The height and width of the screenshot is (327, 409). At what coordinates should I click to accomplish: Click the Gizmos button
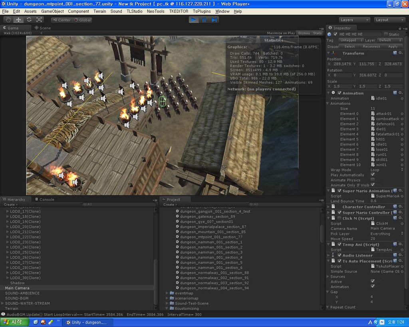(304, 33)
